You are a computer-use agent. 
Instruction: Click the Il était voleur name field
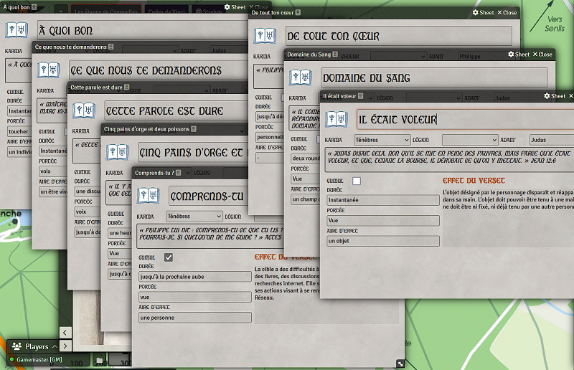click(x=459, y=119)
